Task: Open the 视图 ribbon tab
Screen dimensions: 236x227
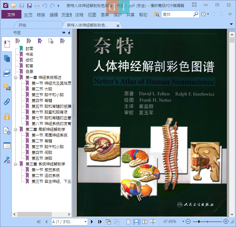Action: pos(92,15)
